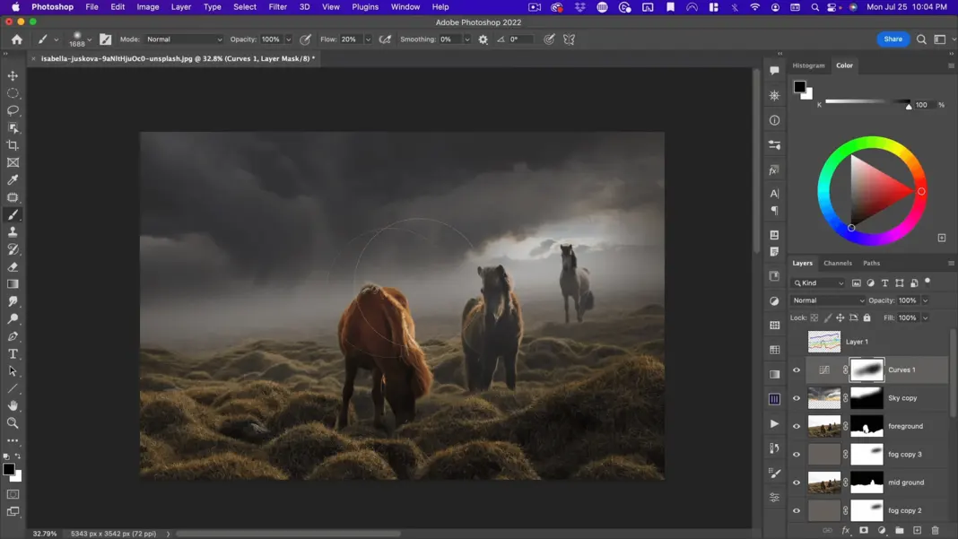Go to Home screen icon

tap(17, 39)
